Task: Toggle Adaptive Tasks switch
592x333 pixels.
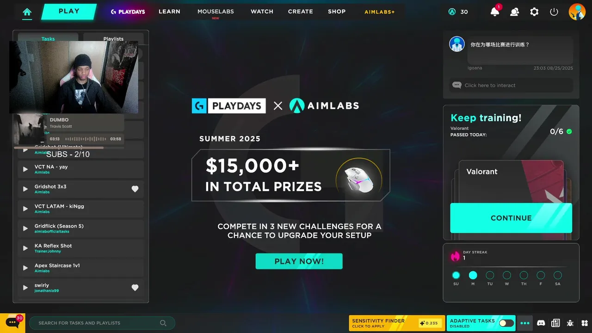Action: pyautogui.click(x=506, y=323)
